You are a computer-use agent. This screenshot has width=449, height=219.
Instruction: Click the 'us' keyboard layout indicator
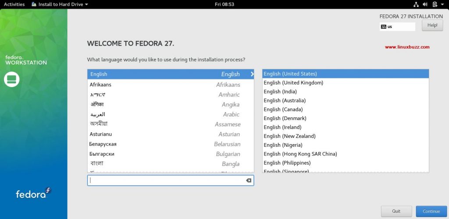397,27
